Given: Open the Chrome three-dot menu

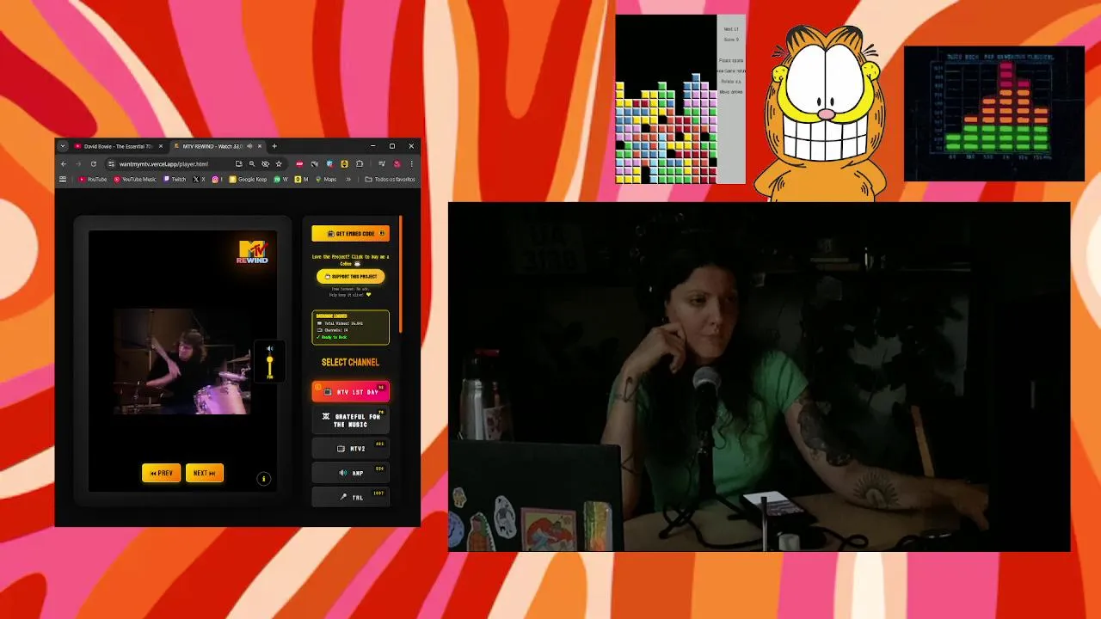Looking at the screenshot, I should (x=411, y=163).
